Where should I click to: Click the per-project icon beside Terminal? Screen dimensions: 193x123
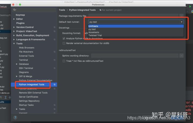pos(54,60)
